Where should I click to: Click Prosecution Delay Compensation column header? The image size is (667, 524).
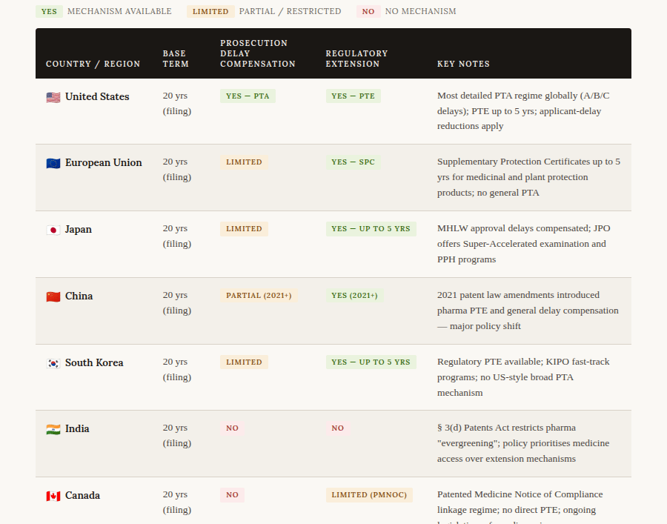tap(257, 53)
